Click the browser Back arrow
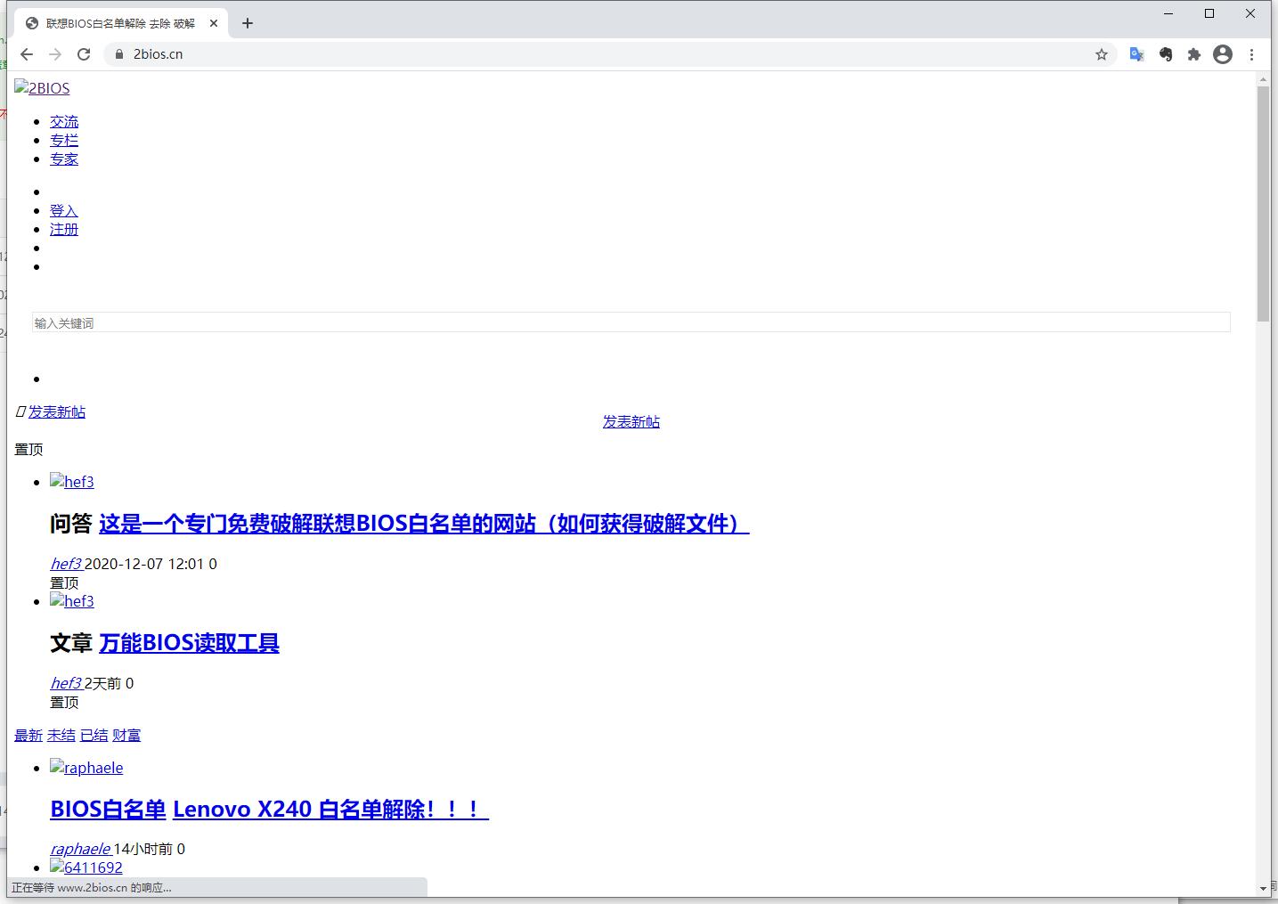The height and width of the screenshot is (904, 1278). pos(27,54)
